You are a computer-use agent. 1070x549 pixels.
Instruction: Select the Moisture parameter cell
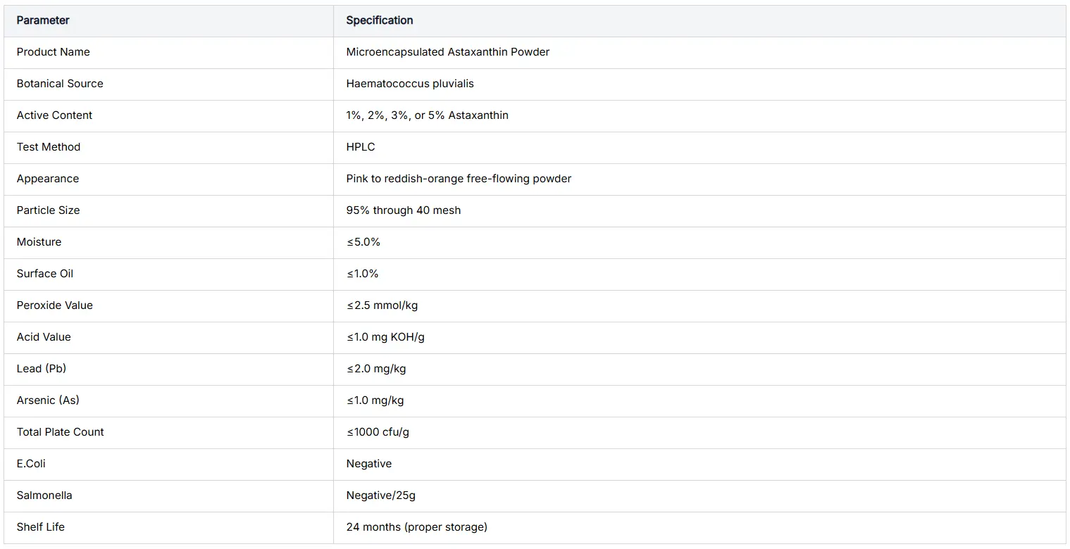168,242
